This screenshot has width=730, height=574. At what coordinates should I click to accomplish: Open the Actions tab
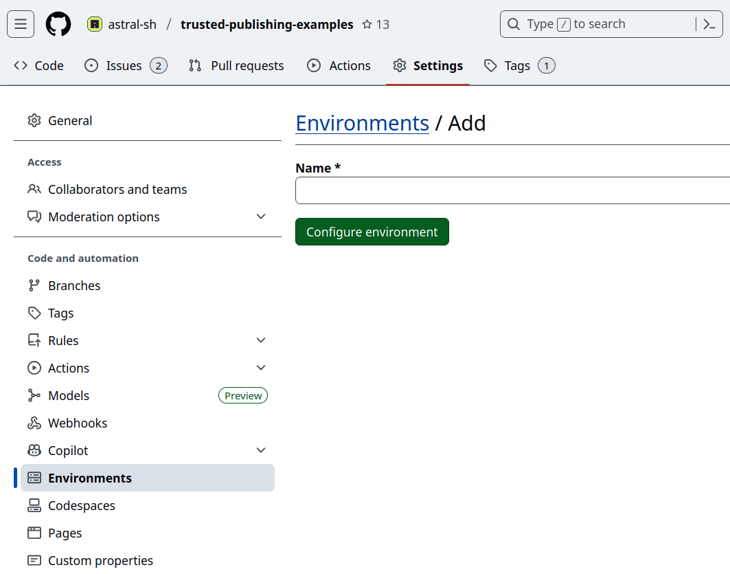pyautogui.click(x=339, y=65)
